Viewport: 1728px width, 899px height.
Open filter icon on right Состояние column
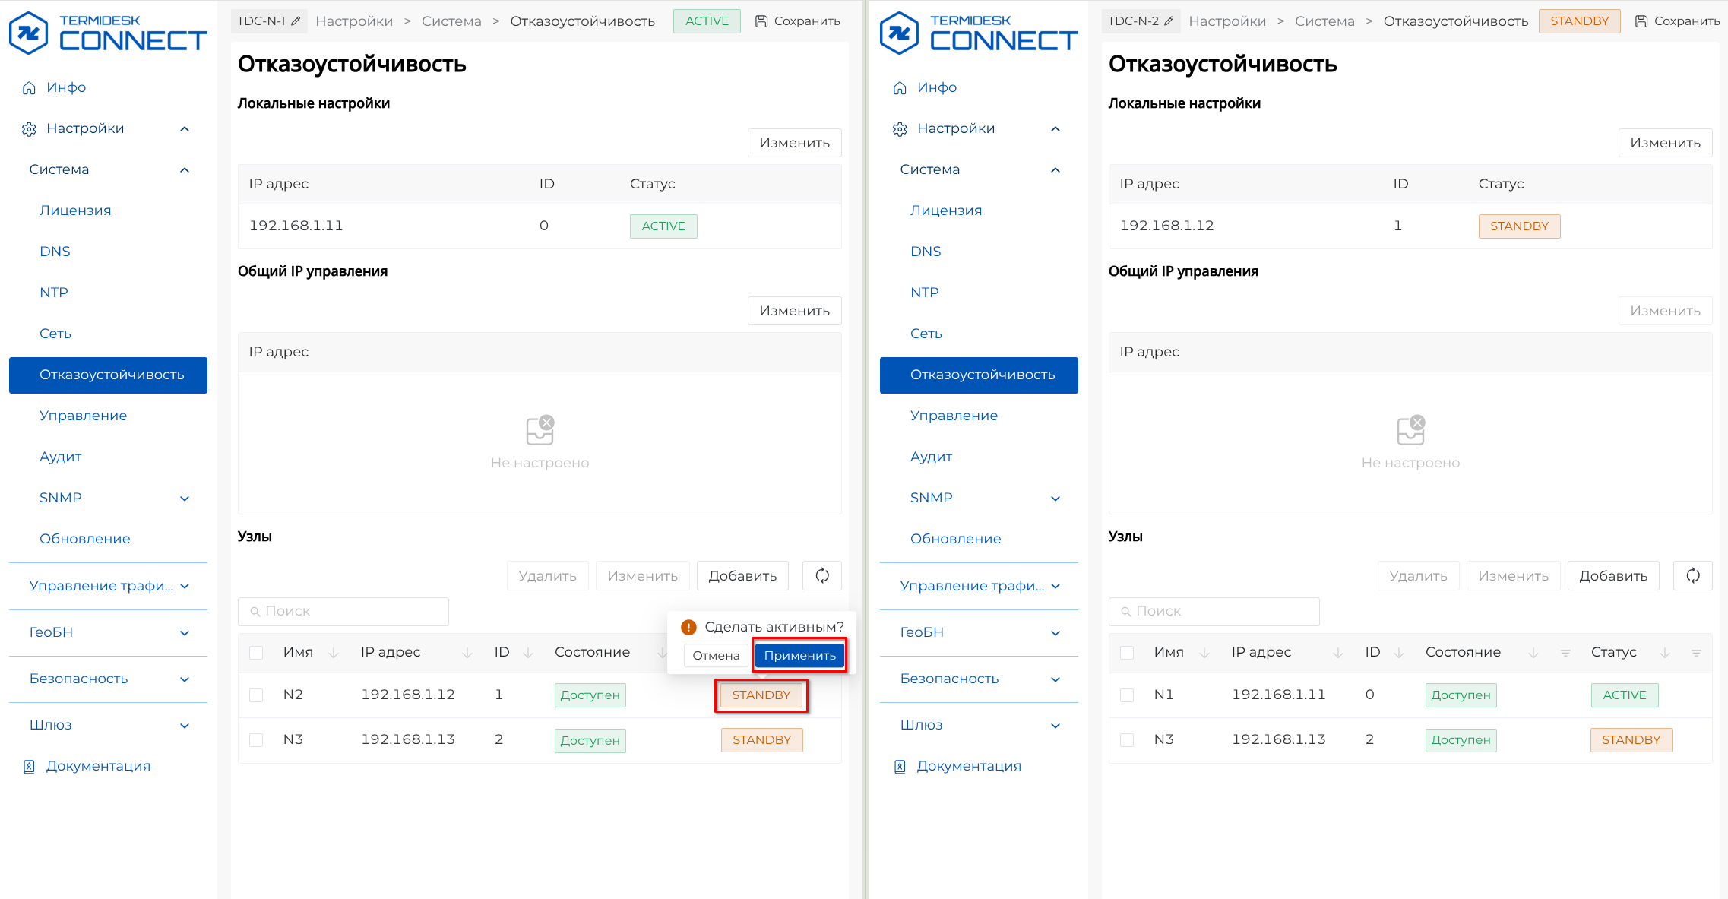1565,653
